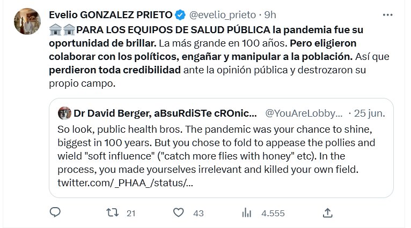Click the 4.555 views count
This screenshot has height=228, width=411.
point(273,213)
